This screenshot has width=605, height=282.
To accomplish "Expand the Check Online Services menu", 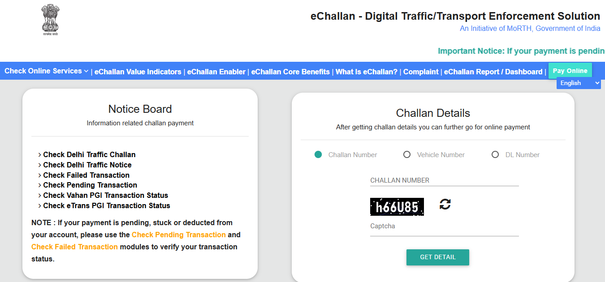I will (x=46, y=71).
